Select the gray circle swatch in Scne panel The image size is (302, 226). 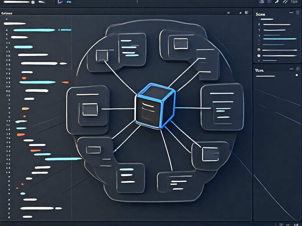click(259, 50)
